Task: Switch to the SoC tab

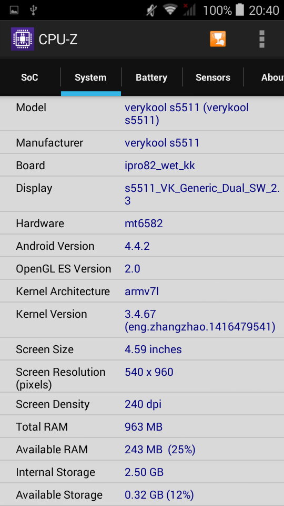Action: [x=30, y=77]
